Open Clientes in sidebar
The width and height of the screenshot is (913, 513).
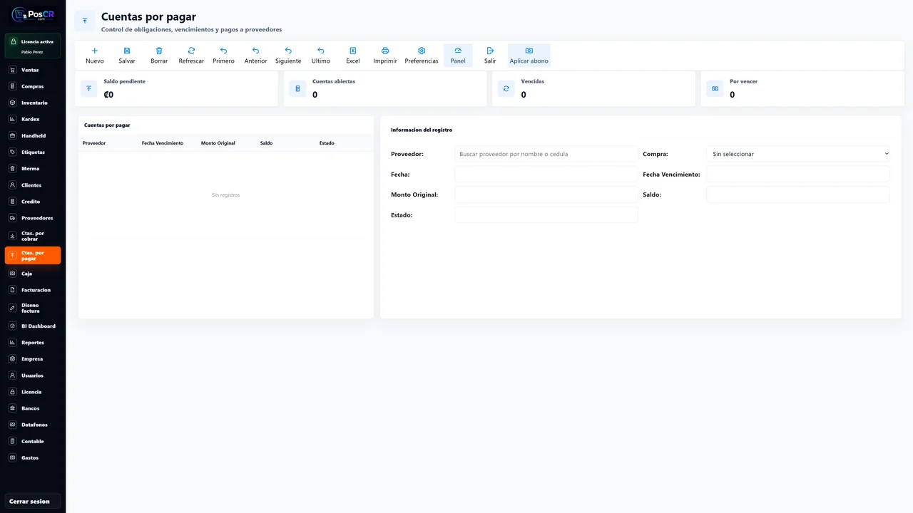pos(33,185)
